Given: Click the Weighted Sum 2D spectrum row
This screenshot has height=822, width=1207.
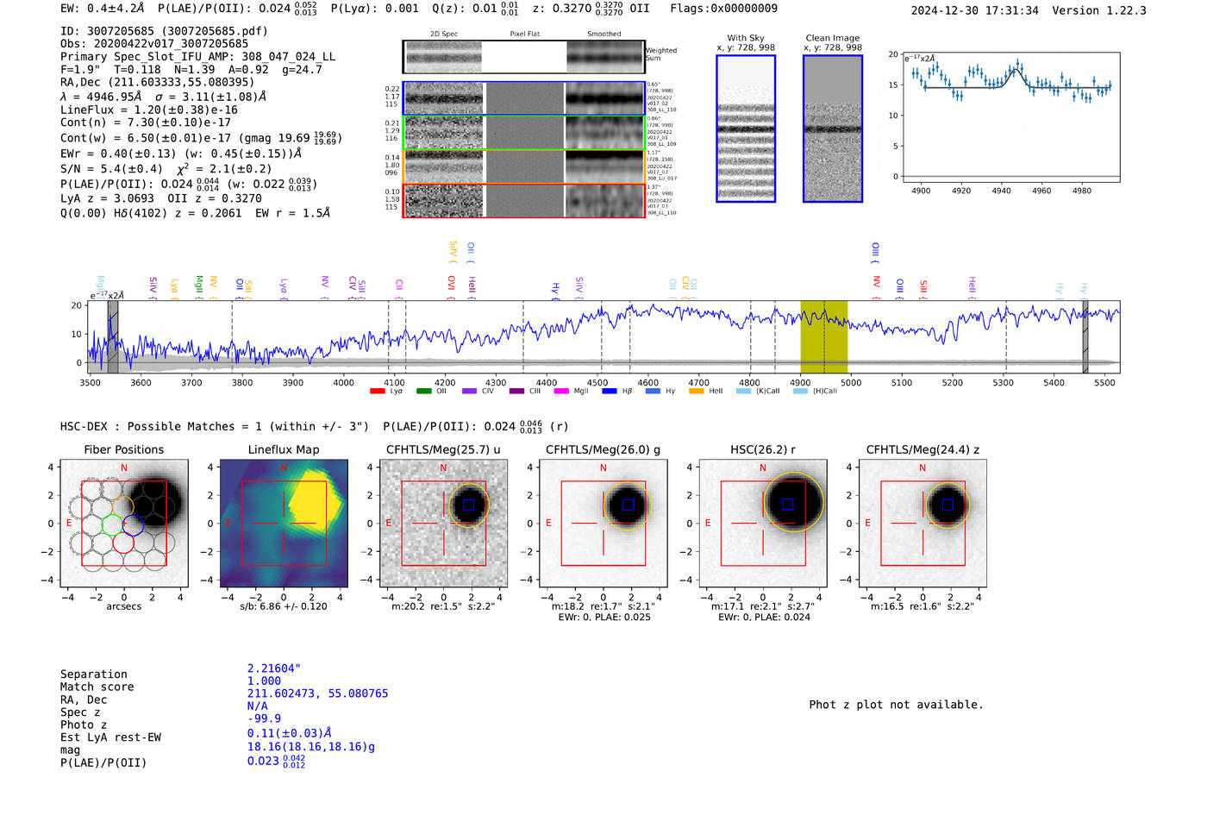Looking at the screenshot, I should [523, 57].
